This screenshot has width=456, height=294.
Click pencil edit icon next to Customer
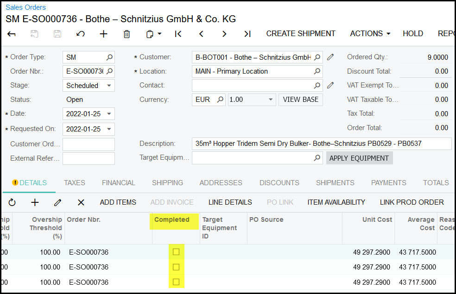click(x=330, y=57)
